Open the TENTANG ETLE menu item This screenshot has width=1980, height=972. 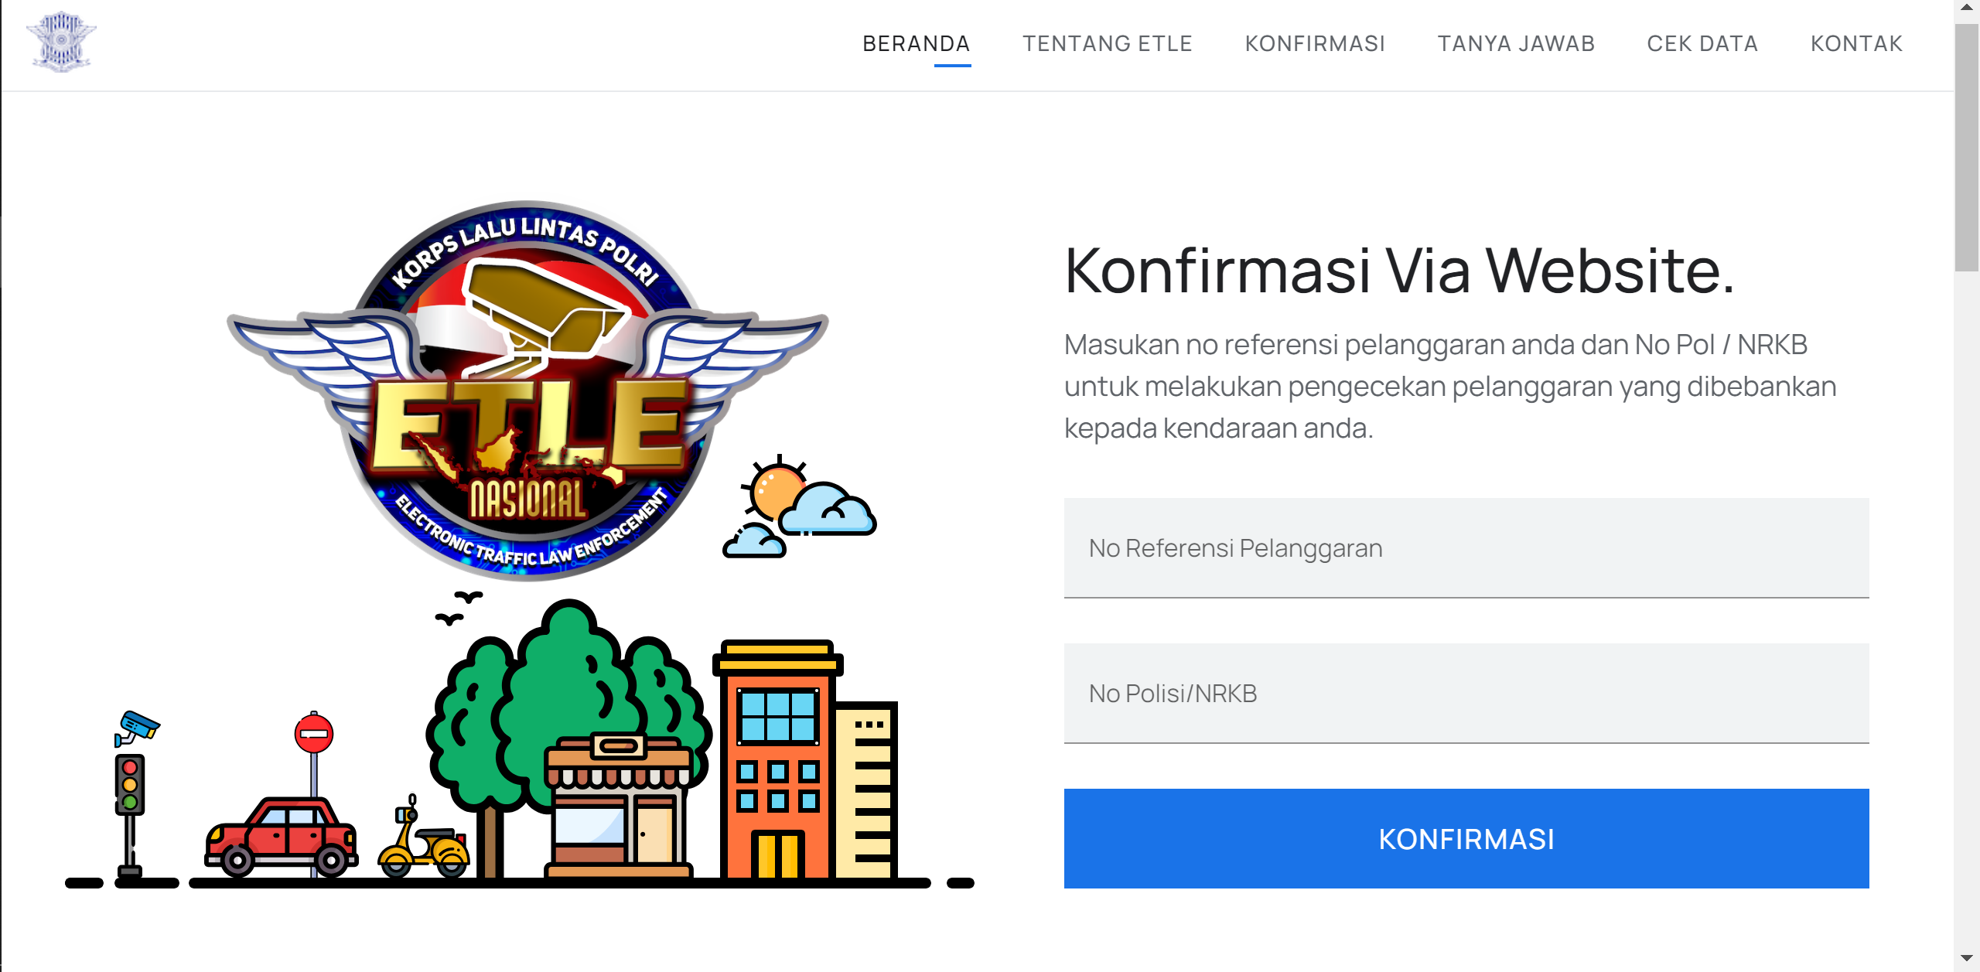(1108, 44)
